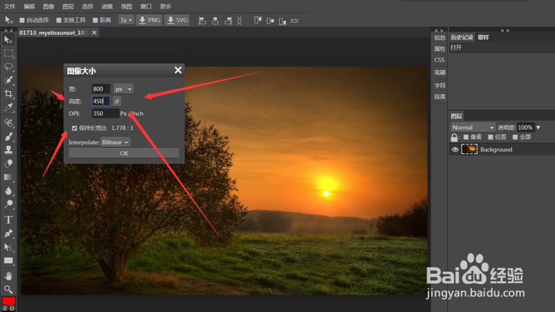Hide the Background layer with eye icon
This screenshot has height=312, width=555.
pos(455,150)
